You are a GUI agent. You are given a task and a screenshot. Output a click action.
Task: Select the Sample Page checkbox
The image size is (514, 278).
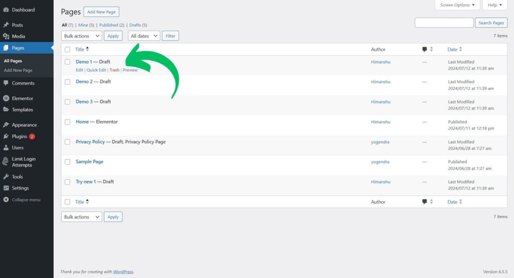(x=68, y=162)
